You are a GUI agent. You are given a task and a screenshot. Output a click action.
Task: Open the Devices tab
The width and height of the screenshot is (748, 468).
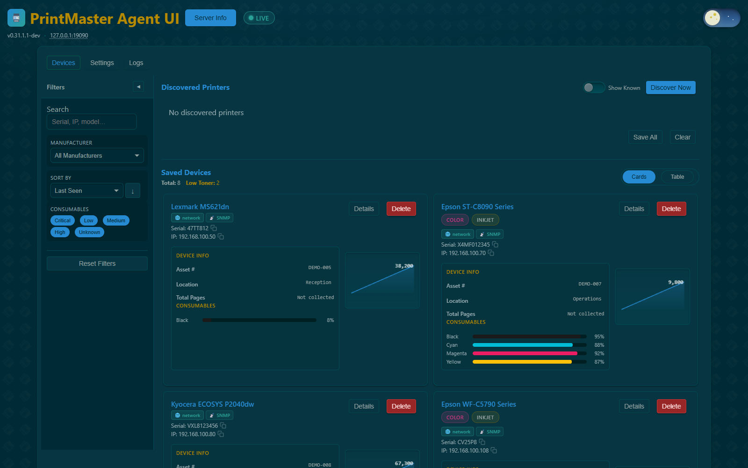point(64,63)
